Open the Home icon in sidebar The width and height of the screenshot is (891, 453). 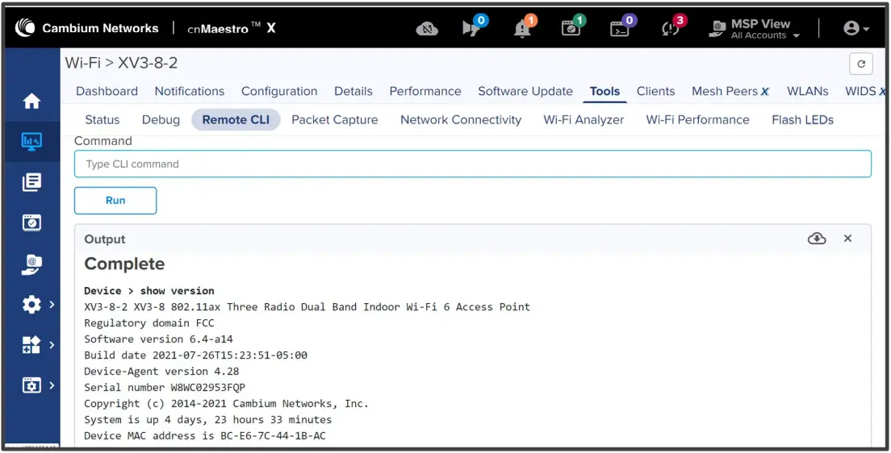click(x=31, y=102)
